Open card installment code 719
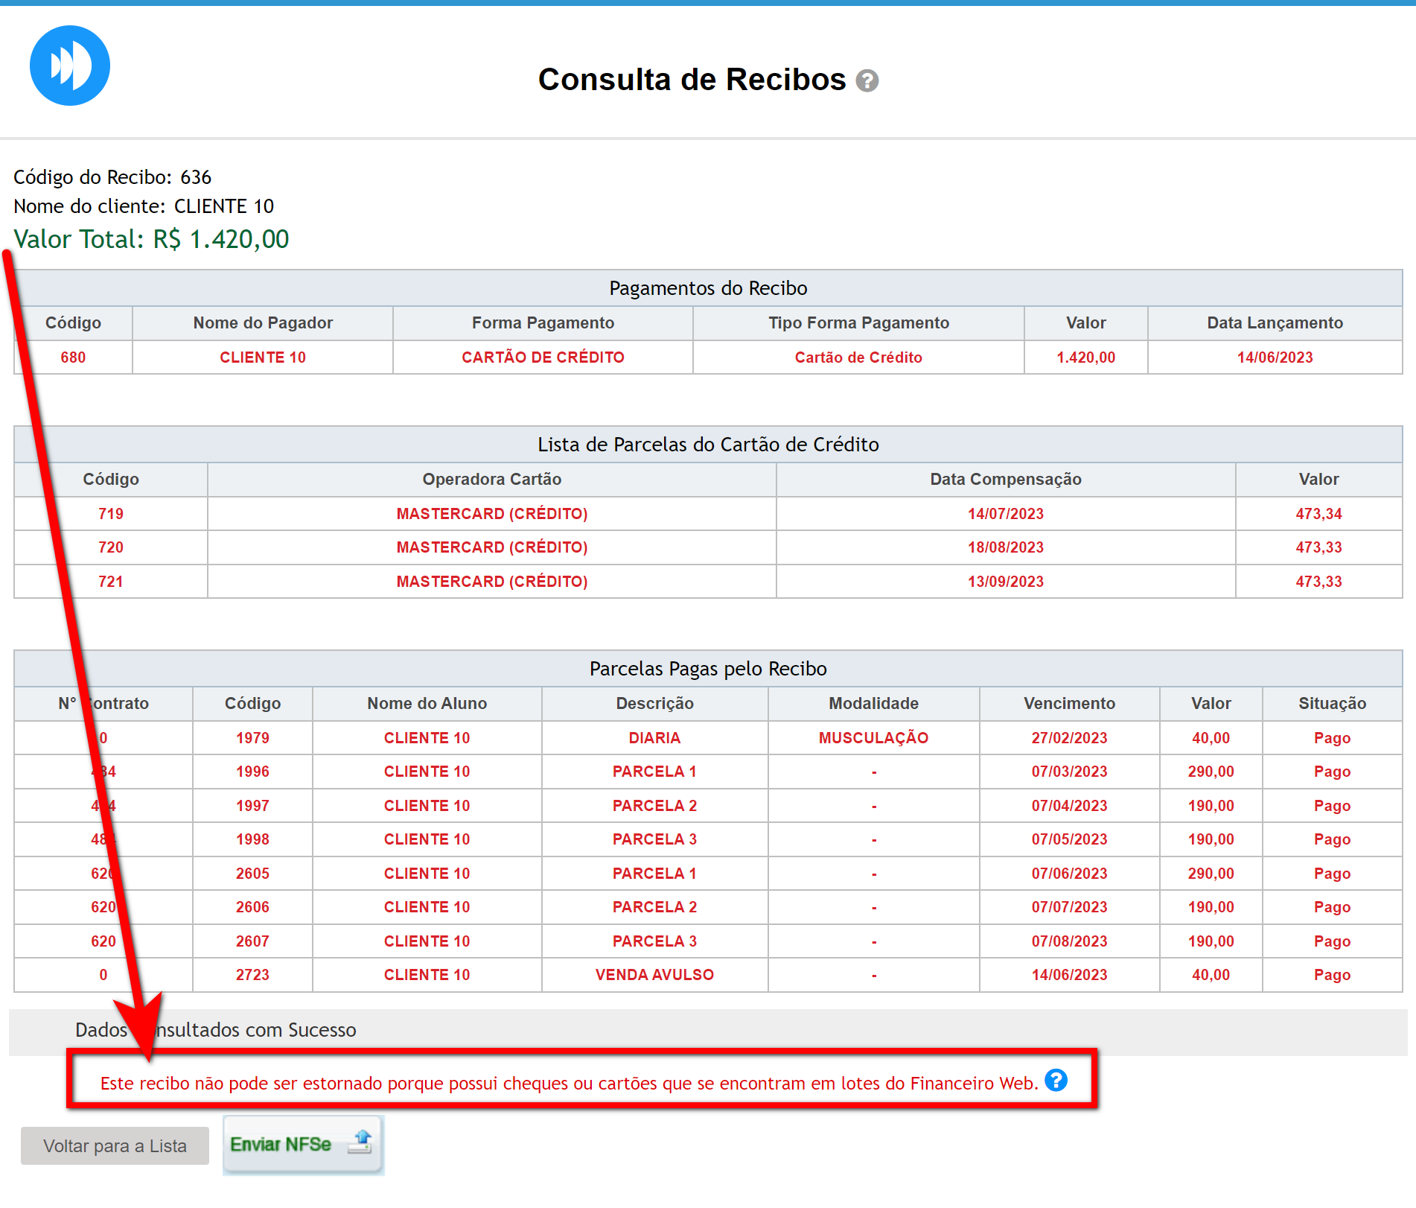 pos(111,514)
